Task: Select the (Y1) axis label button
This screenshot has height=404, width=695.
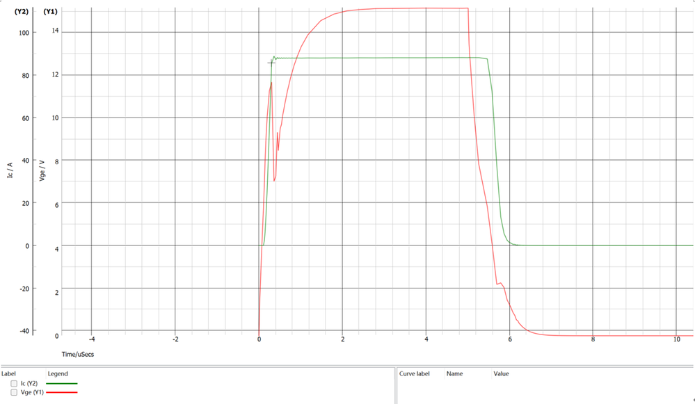Action: (49, 10)
